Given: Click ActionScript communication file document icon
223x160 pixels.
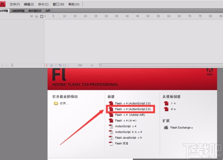Looking at the screenshot, I should (x=111, y=132).
